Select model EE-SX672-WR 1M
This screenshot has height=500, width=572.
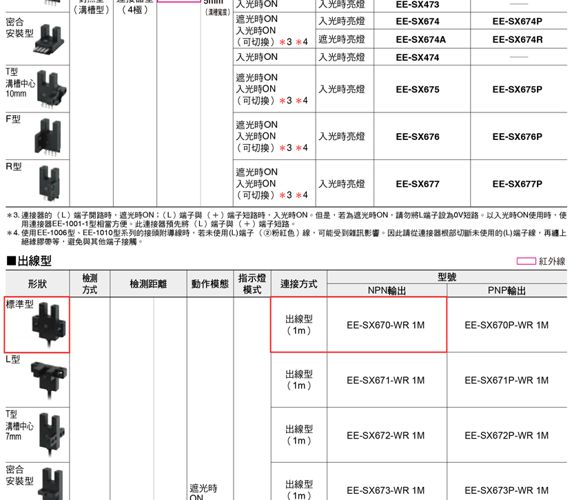[x=386, y=435]
